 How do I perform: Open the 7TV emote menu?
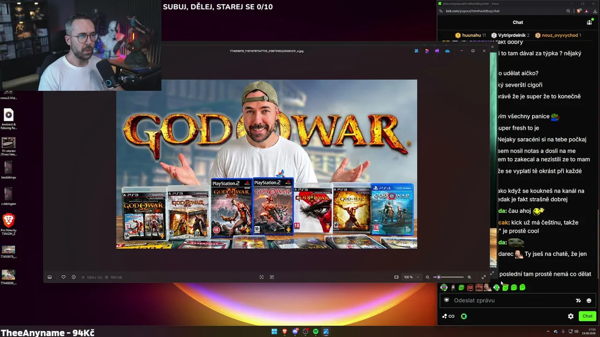coord(578,300)
